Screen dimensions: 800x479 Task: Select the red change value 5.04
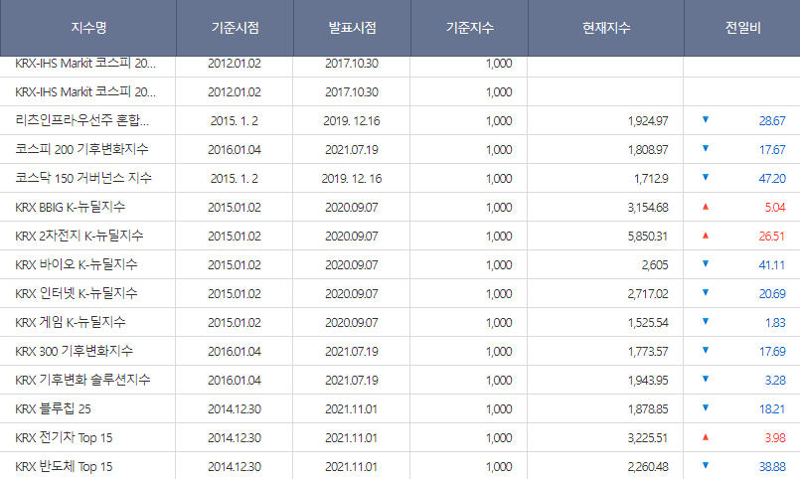(775, 208)
